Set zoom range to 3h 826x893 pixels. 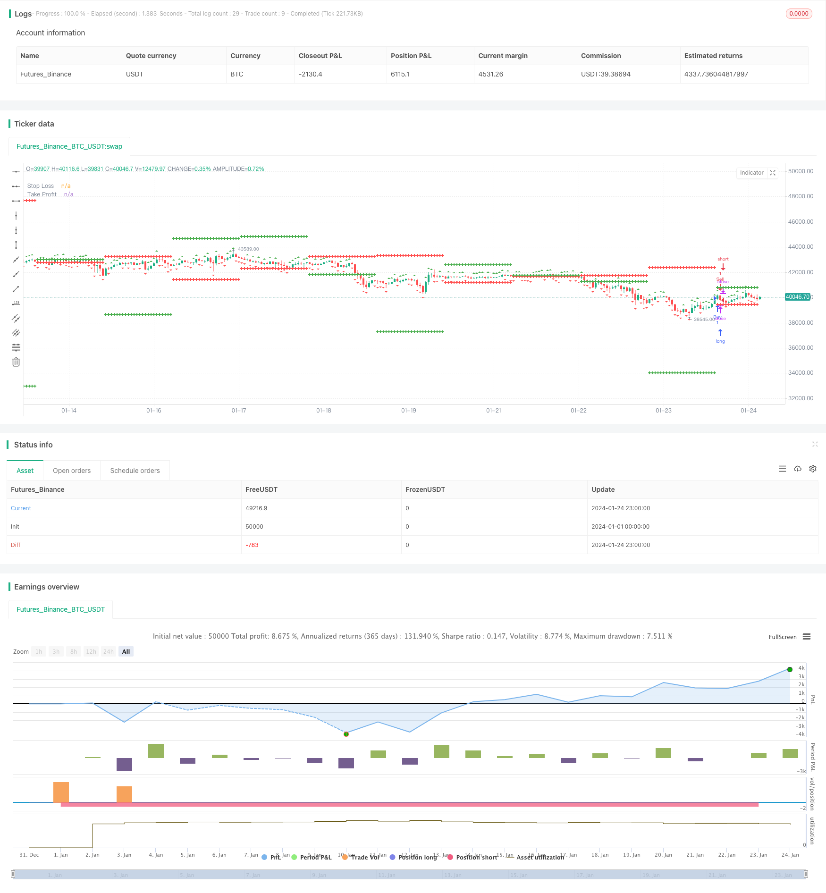pyautogui.click(x=56, y=651)
